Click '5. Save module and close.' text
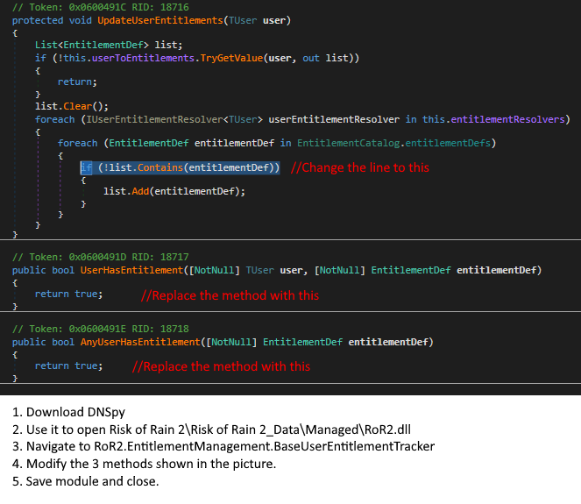The height and width of the screenshot is (504, 581). click(x=86, y=481)
